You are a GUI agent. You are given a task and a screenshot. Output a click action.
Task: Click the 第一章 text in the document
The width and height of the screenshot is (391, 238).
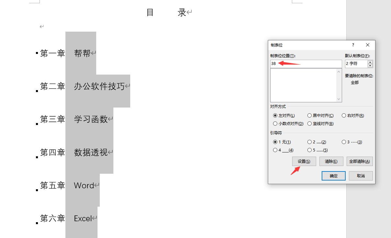click(52, 53)
